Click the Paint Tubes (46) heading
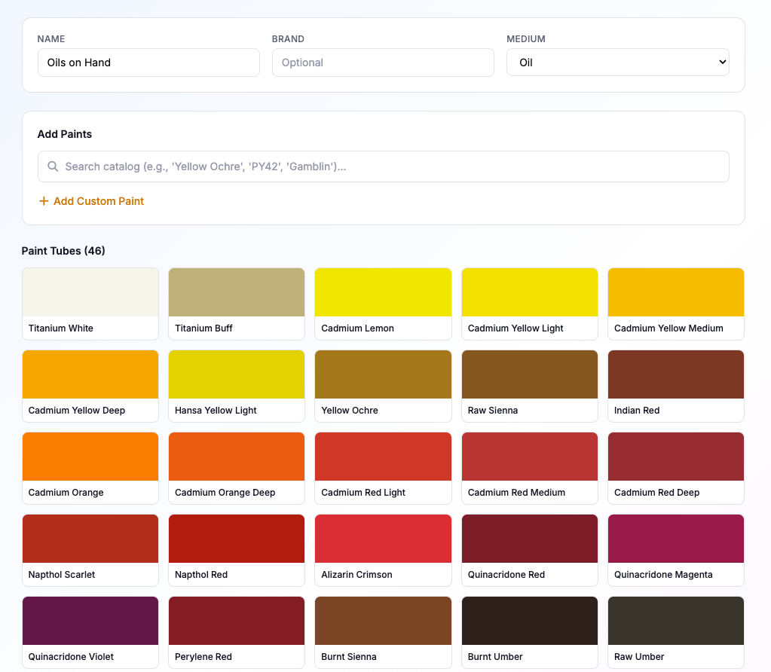The image size is (771, 672). 63,251
